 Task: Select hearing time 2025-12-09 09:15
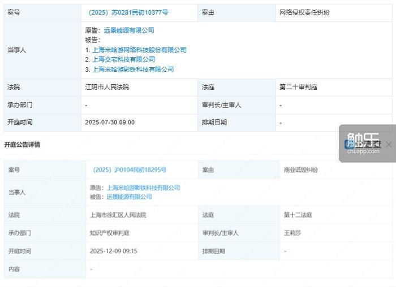click(114, 251)
